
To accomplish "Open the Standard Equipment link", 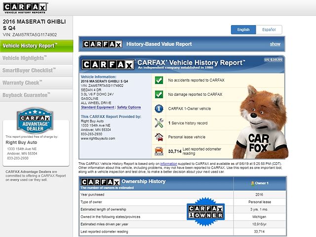I will [97, 107].
